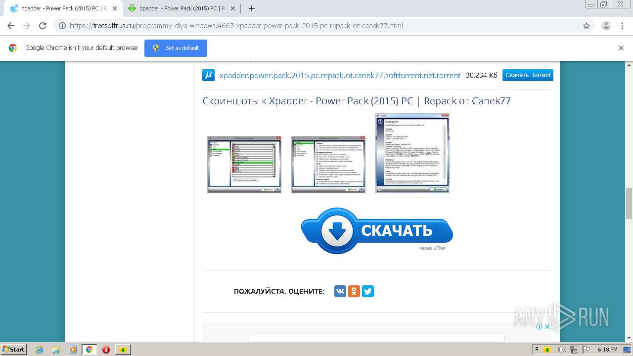Open the xpadder torrent file link
The height and width of the screenshot is (356, 633).
(340, 75)
